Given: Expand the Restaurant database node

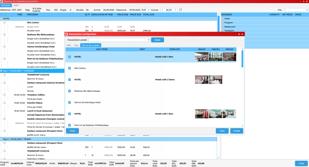Looking at the screenshot, I should pyautogui.click(x=223, y=27).
